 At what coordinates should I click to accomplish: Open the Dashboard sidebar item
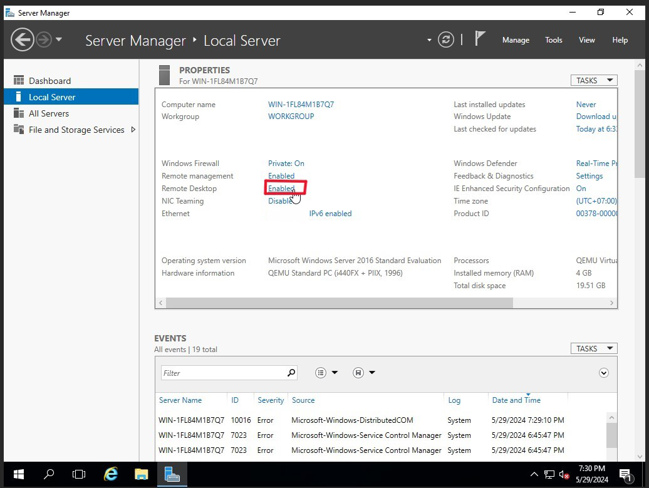[50, 80]
